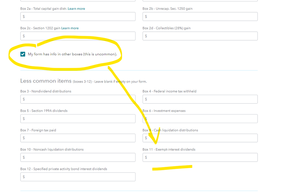
Task: Open the Learn more link for Box 2a
Action: click(x=76, y=9)
